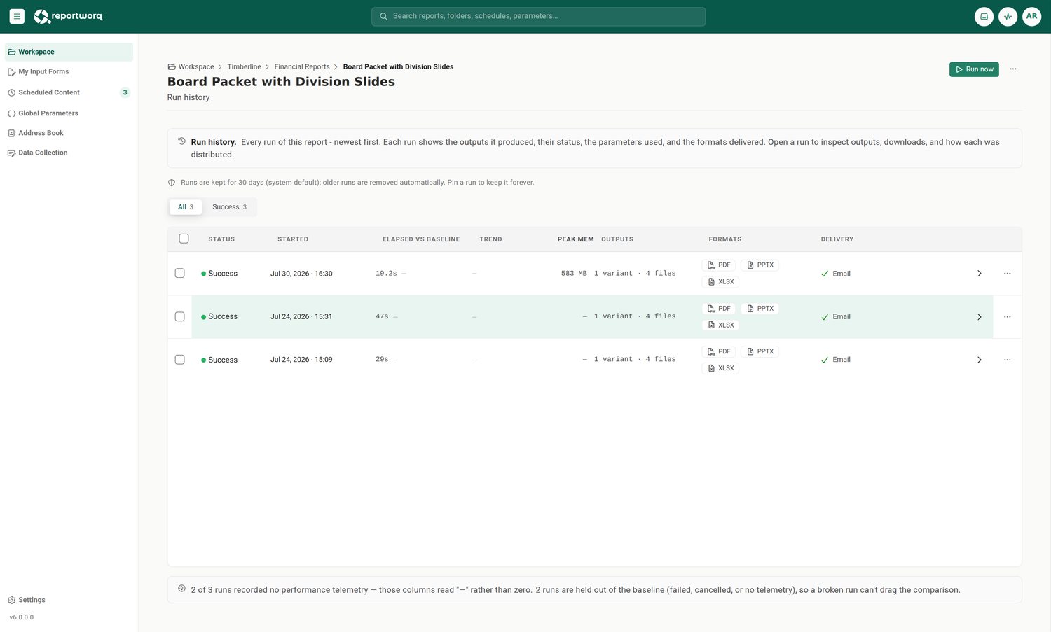Screen dimensions: 1051x632
Task: Expand the Jul 30 16:30 run chevron
Action: (x=979, y=274)
